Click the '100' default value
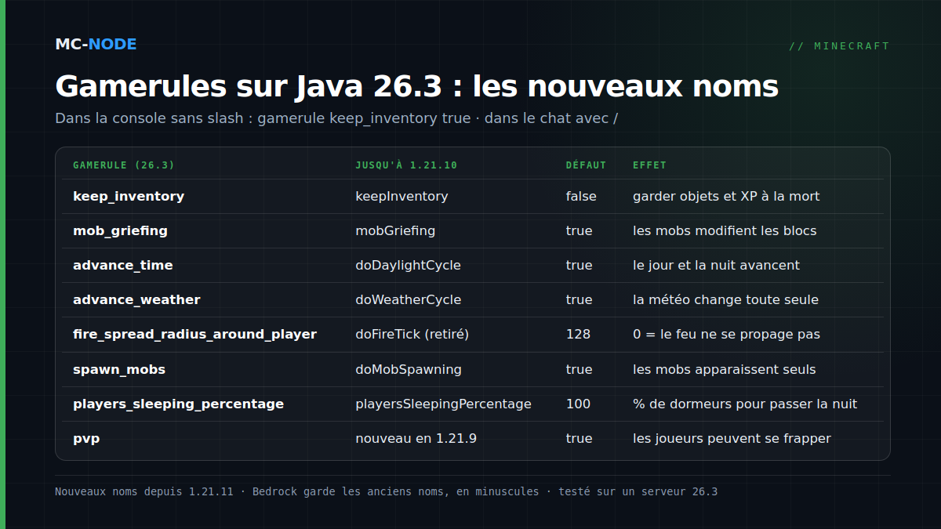941x529 pixels. coord(578,404)
